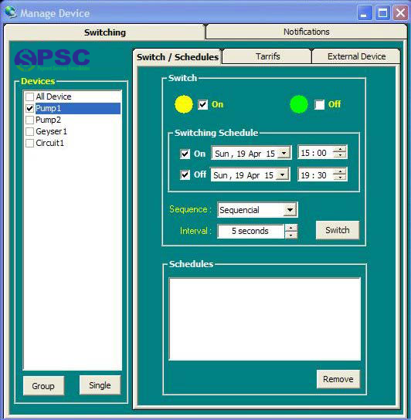Maximize the Manage Device window

pos(382,13)
